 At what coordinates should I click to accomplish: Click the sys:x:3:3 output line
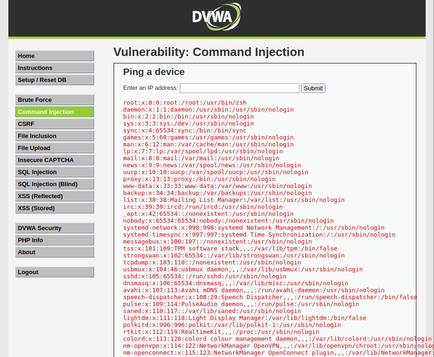[x=189, y=124]
